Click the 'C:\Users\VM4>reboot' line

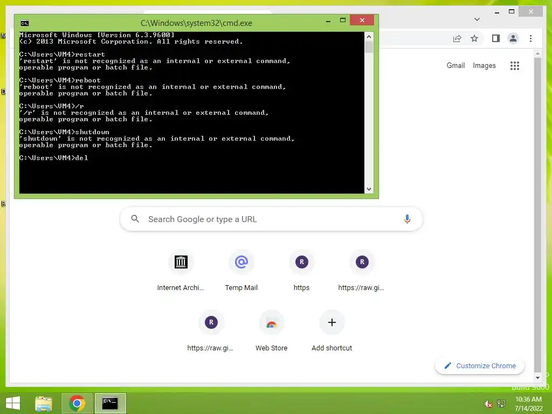pyautogui.click(x=60, y=80)
